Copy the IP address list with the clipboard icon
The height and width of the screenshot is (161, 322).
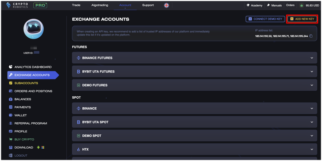coord(311,36)
